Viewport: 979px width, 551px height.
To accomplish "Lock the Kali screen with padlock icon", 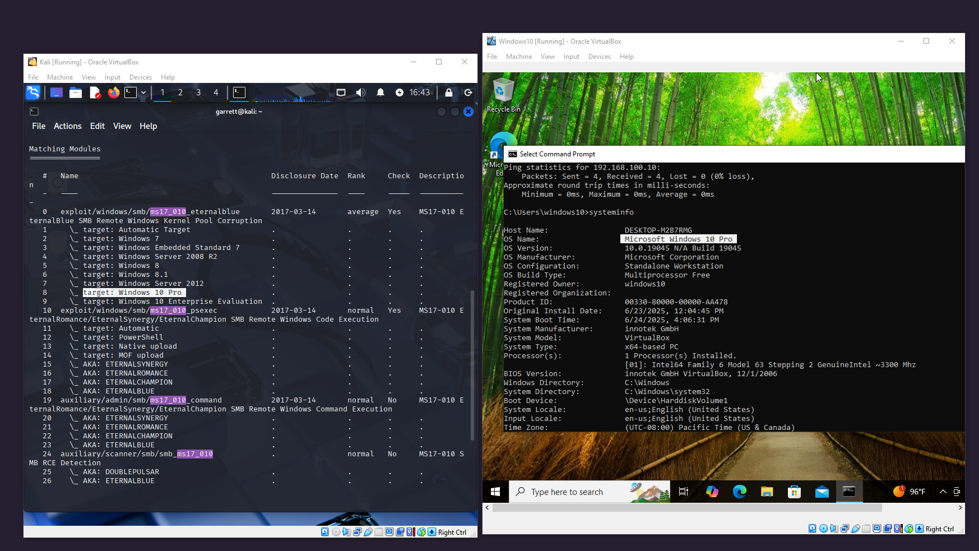I will coord(449,92).
